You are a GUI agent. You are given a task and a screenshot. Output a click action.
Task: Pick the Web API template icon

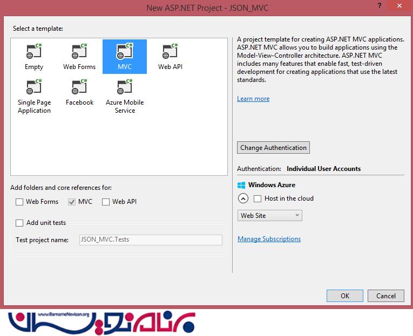(x=170, y=52)
